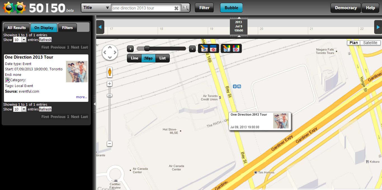The width and height of the screenshot is (382, 190).
Task: Zoom in with the map's vertical plus button
Action: coord(110,84)
